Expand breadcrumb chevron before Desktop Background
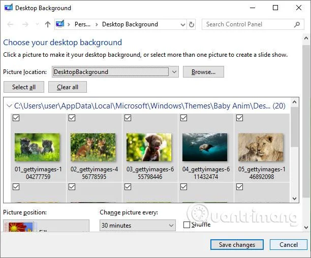Screen dimensions: 311x258 (97, 24)
